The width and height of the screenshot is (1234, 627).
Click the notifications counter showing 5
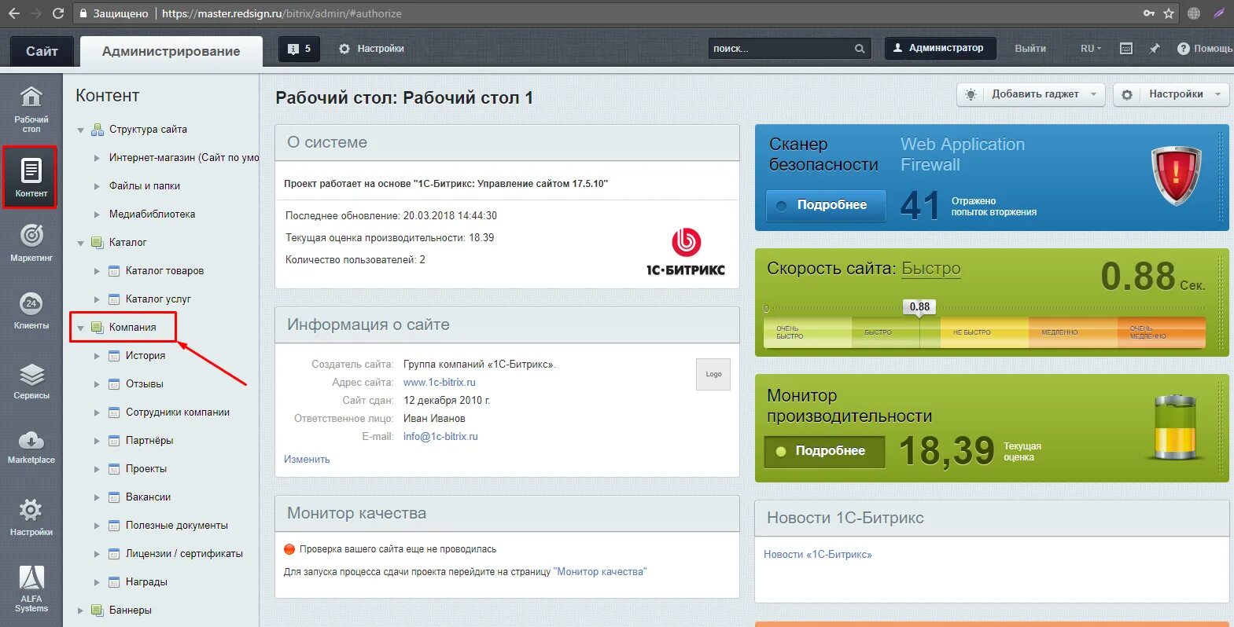coord(299,49)
